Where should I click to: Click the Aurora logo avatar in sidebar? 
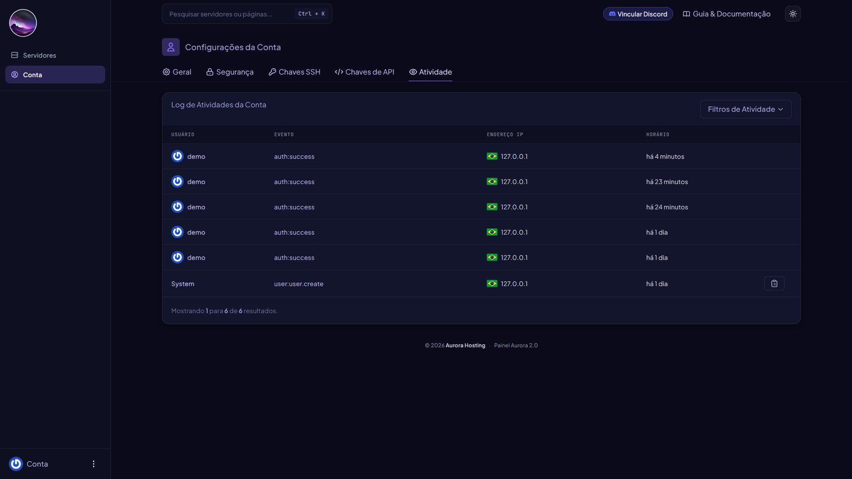[23, 23]
